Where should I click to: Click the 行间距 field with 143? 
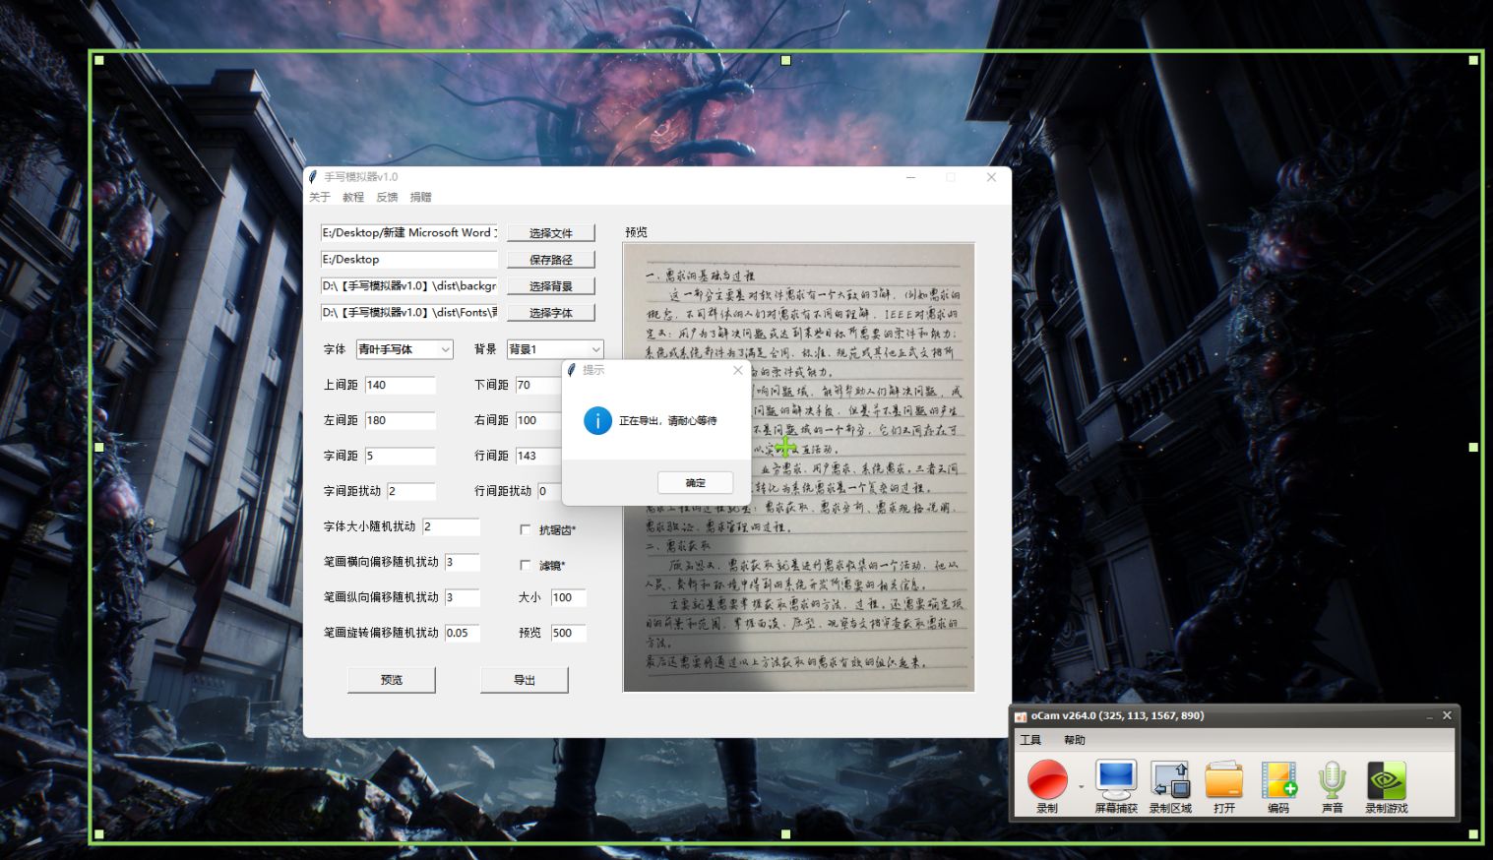(x=538, y=456)
